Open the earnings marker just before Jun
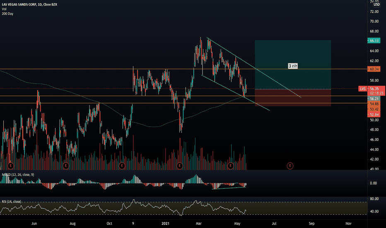Image resolution: width=386 pixels, height=228 pixels. [11, 166]
